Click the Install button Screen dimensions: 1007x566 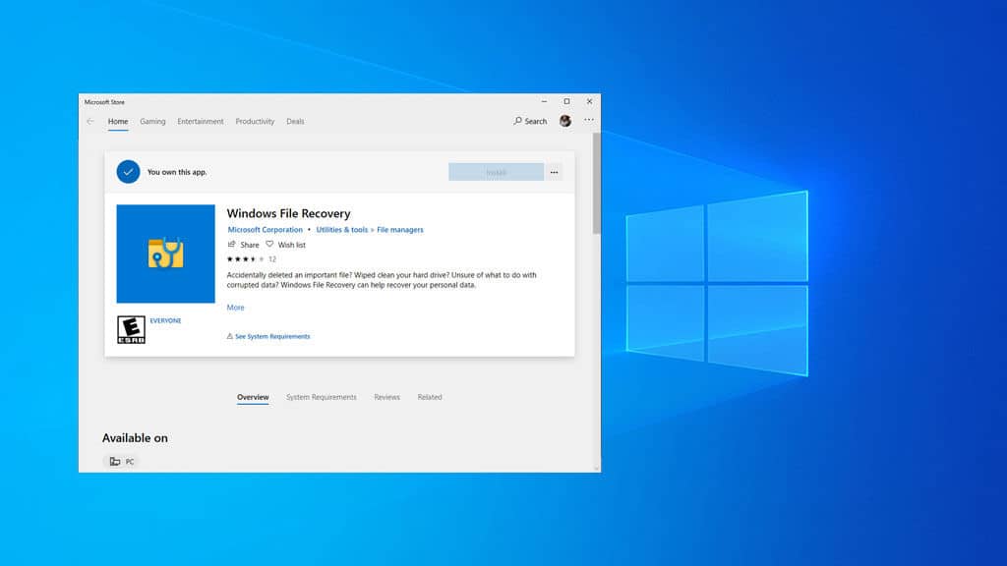tap(496, 172)
